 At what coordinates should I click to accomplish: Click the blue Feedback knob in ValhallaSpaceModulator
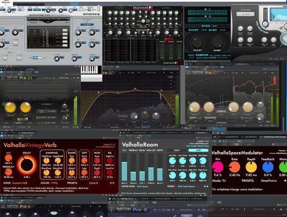[x=268, y=167]
